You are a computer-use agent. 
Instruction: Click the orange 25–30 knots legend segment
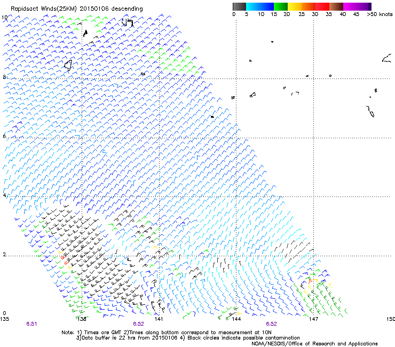[309, 6]
